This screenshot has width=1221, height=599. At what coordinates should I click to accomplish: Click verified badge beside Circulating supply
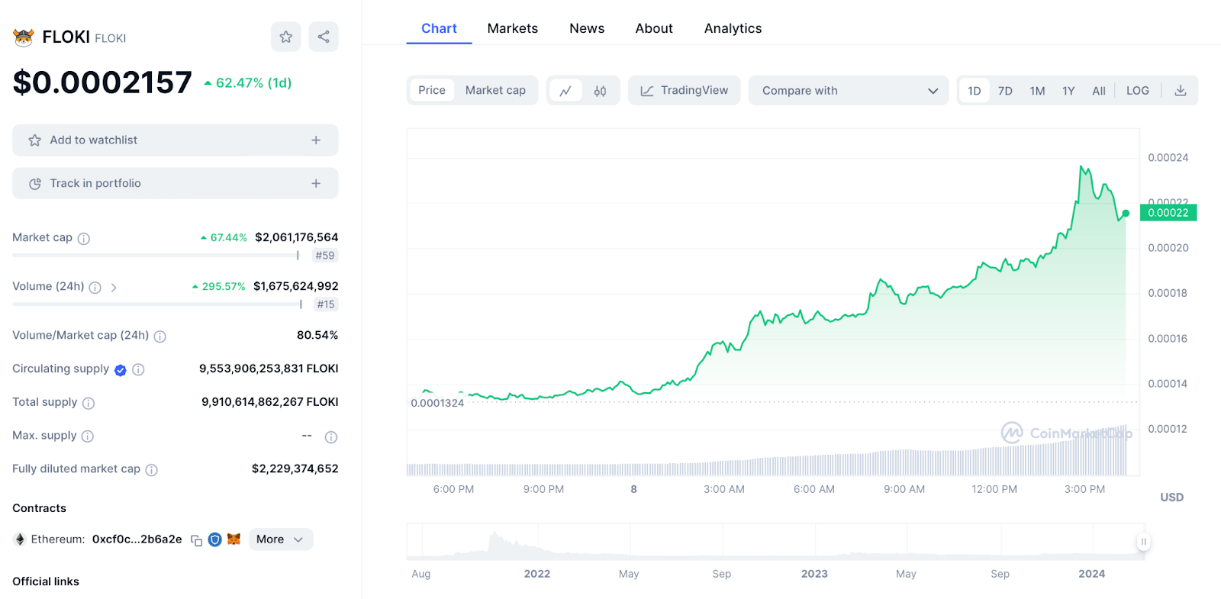[x=121, y=370]
